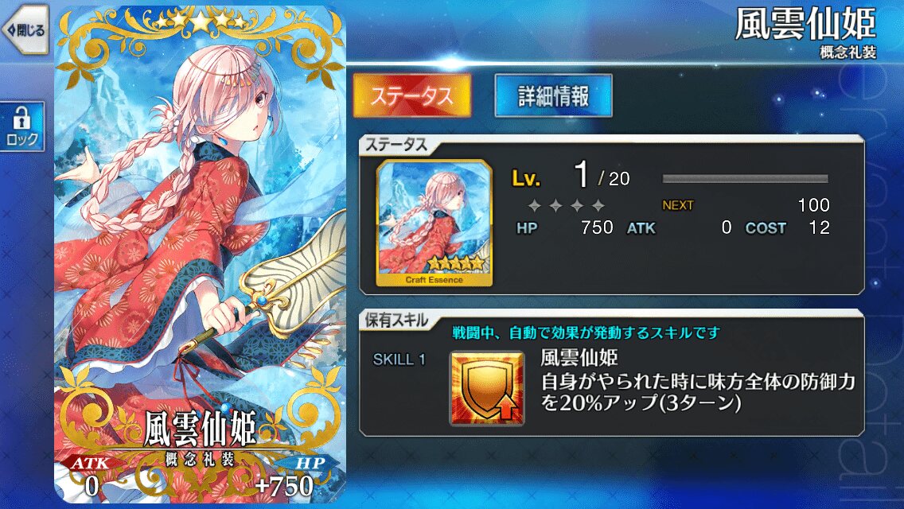The image size is (904, 509).
Task: Tap the 風雲仙姫 title heading at top right
Action: tap(805, 23)
